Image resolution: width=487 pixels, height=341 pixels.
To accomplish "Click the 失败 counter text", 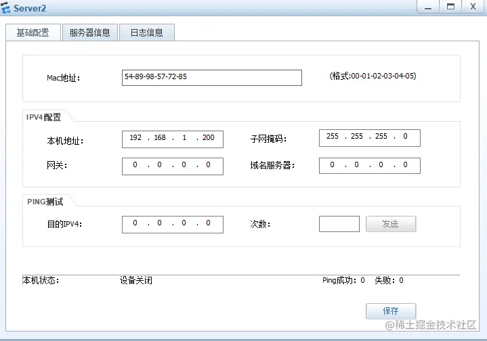I will pos(389,281).
